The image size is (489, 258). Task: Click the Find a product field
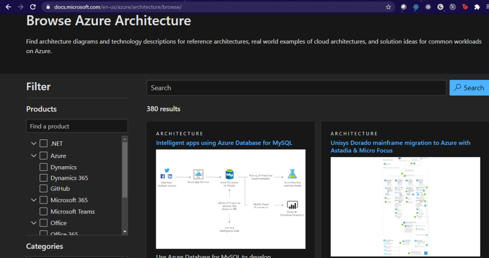pyautogui.click(x=77, y=126)
